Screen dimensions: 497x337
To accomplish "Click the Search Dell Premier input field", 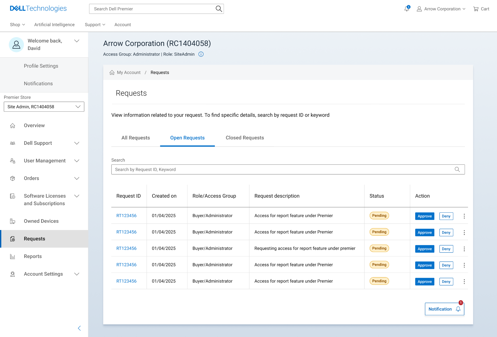I will click(x=156, y=9).
